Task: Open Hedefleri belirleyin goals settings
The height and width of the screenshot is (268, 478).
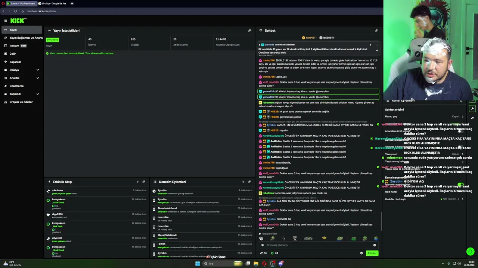Action: [x=424, y=199]
